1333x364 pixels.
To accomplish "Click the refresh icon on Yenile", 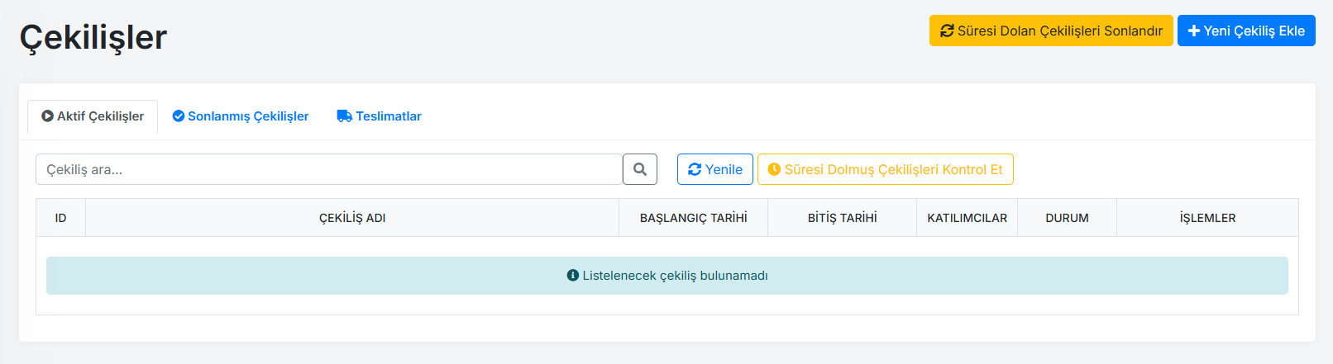I will pyautogui.click(x=695, y=169).
